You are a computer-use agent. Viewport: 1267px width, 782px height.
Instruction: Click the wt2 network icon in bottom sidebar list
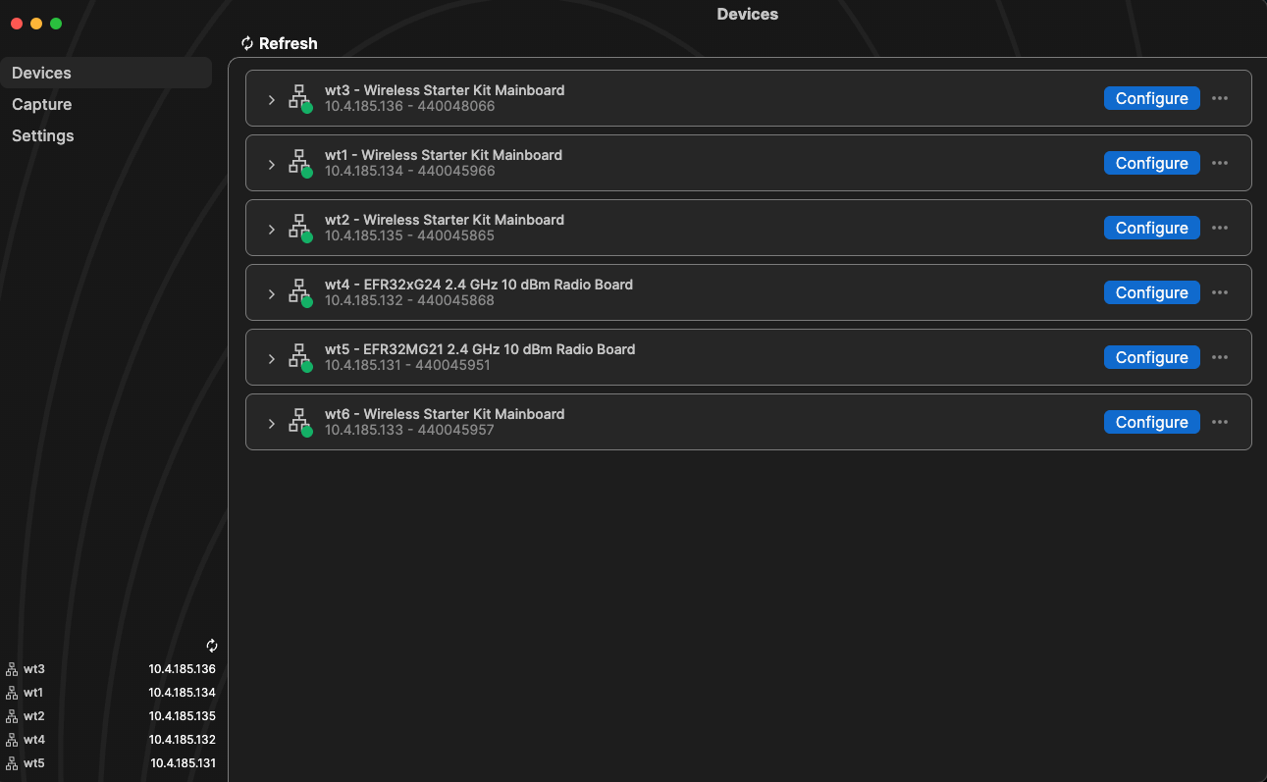12,716
